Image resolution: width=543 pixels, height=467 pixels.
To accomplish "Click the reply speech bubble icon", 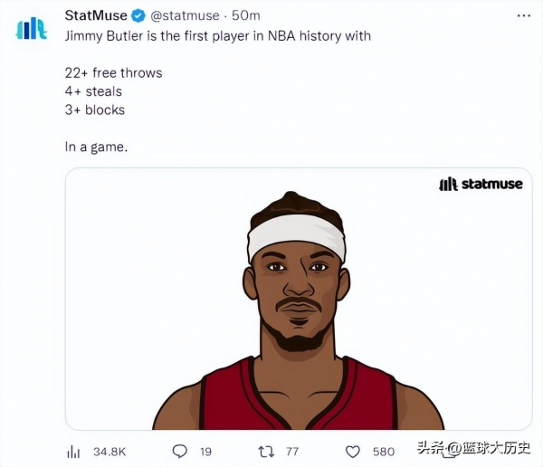I will coord(180,452).
